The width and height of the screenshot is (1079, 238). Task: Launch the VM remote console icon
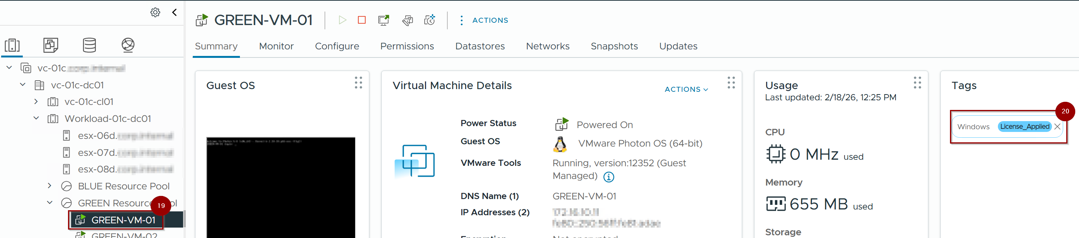[x=383, y=20]
